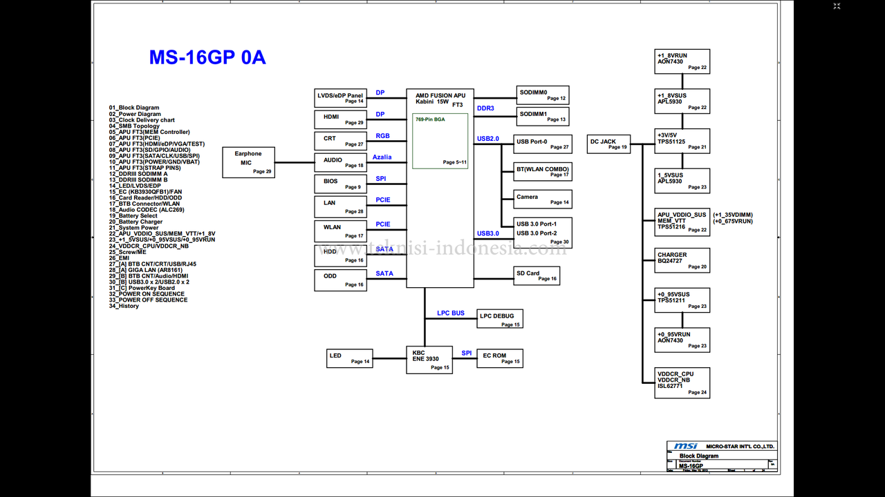Click the 'LAN' block on Page 28

tap(340, 206)
